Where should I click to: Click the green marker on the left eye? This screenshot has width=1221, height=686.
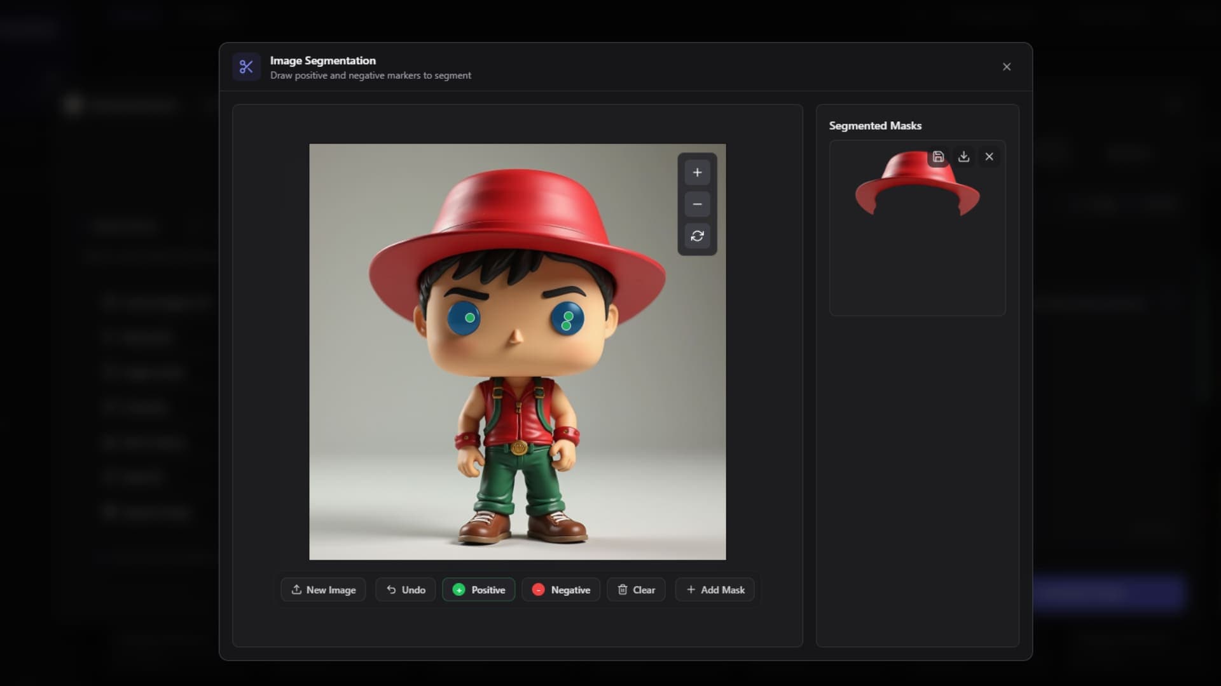click(469, 318)
